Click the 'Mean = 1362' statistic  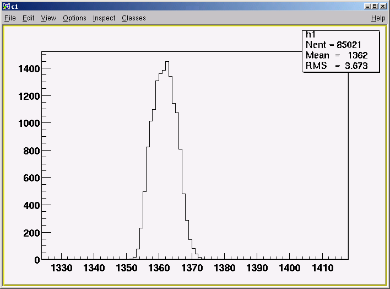pyautogui.click(x=337, y=55)
